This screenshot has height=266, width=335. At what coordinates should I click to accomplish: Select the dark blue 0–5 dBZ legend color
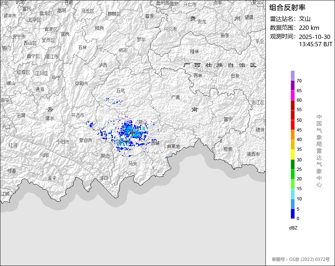click(292, 214)
